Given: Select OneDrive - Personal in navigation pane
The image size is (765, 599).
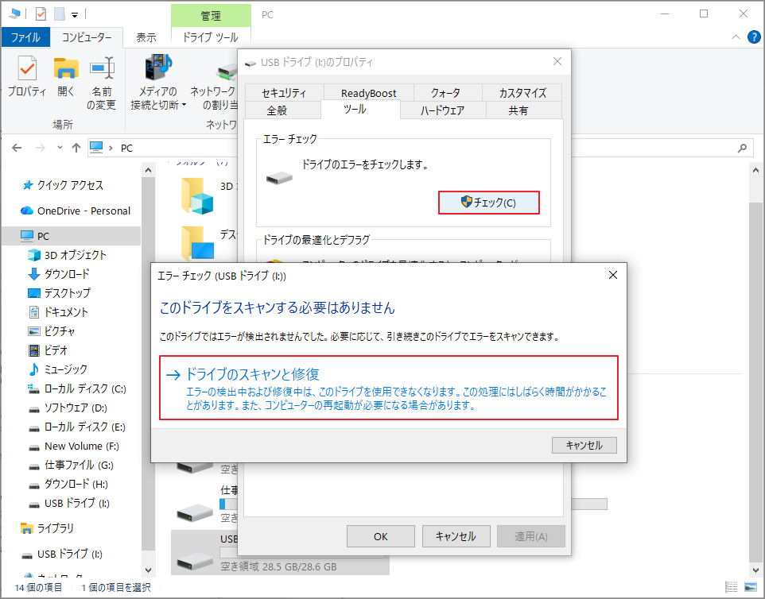Looking at the screenshot, I should (76, 211).
